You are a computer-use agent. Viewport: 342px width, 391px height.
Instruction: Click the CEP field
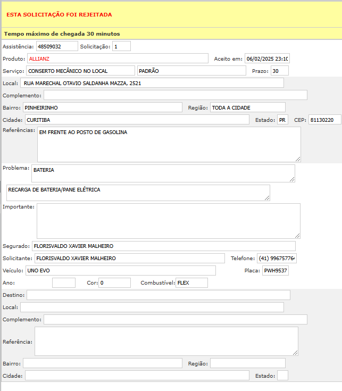point(324,120)
